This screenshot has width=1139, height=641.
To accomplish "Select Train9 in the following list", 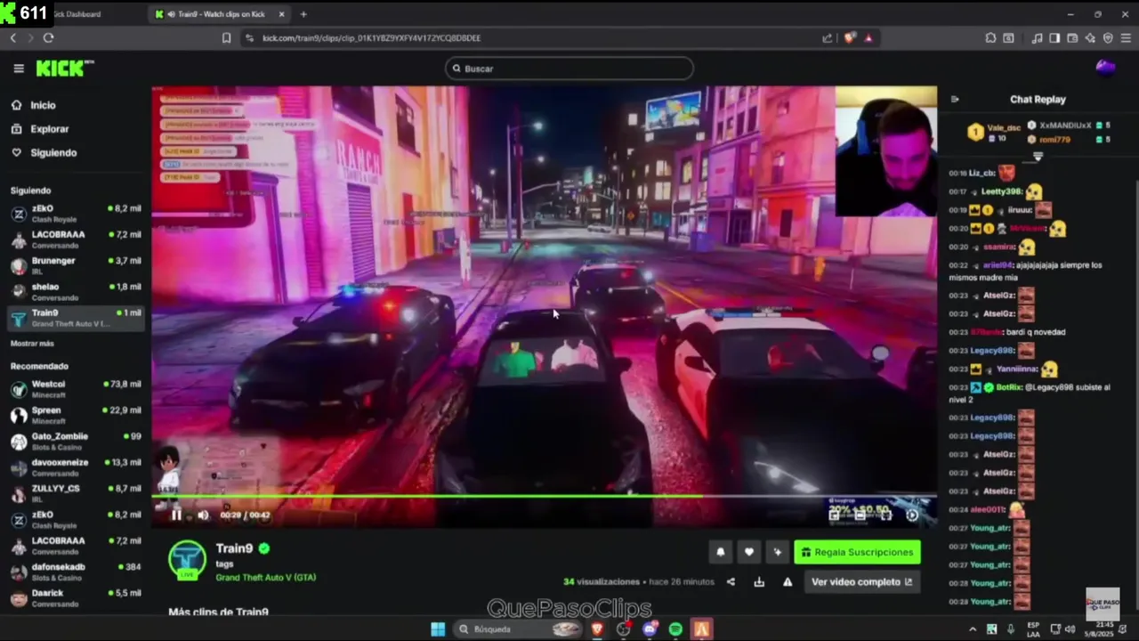I will [x=76, y=318].
